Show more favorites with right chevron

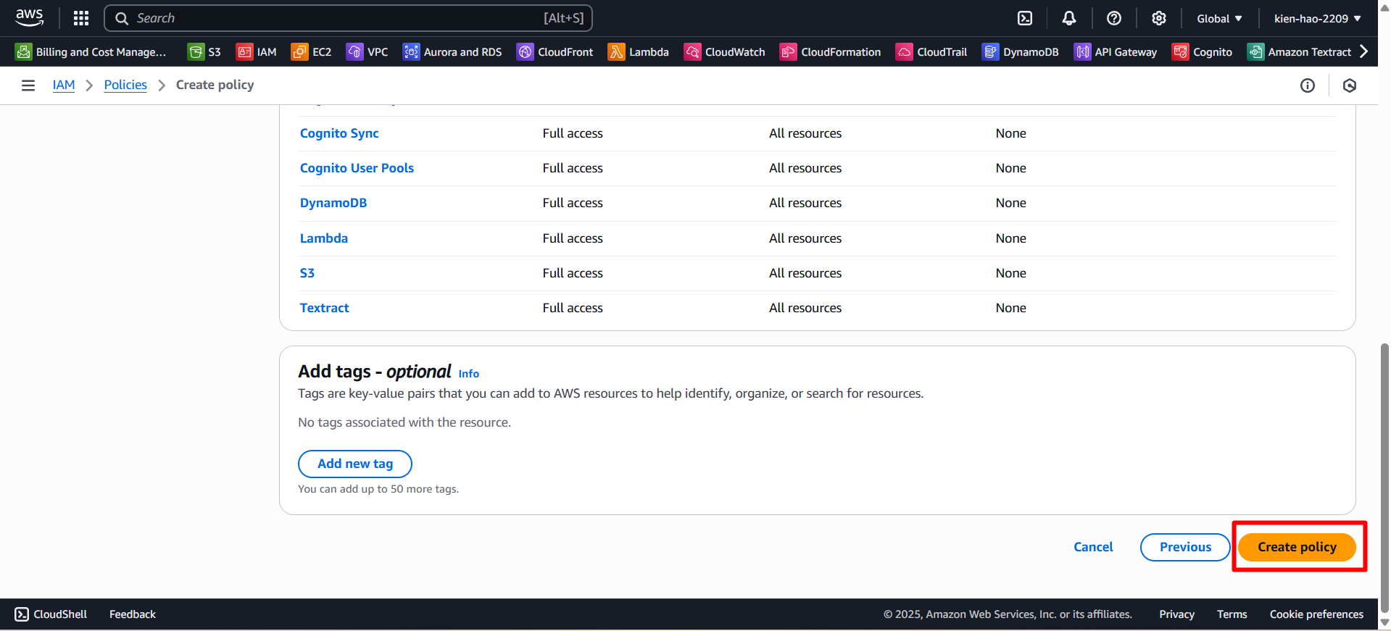coord(1364,51)
